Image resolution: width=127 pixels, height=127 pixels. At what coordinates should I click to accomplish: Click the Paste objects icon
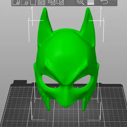(x=60, y=2)
